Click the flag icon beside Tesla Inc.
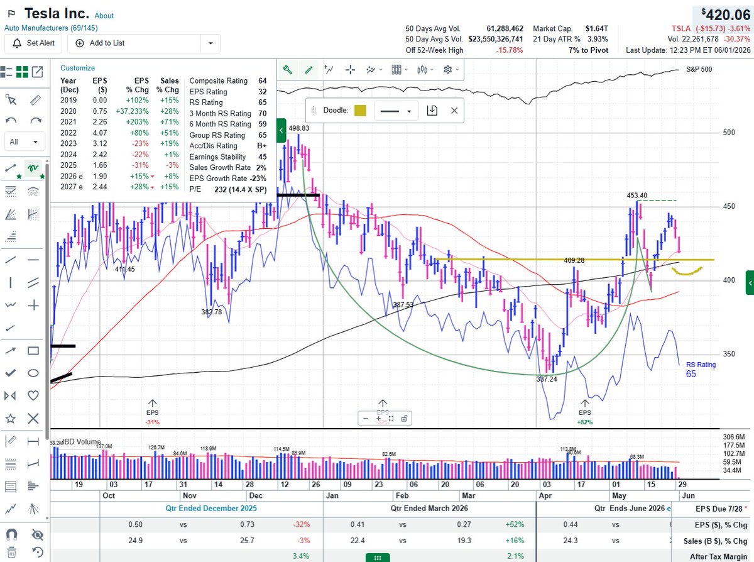The image size is (754, 562). pyautogui.click(x=11, y=14)
